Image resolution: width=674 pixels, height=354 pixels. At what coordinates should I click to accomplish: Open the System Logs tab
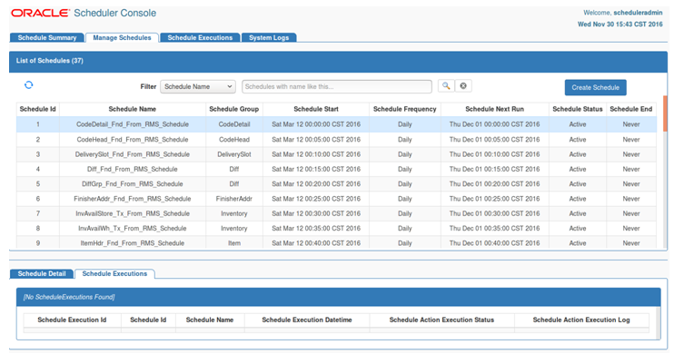[269, 38]
